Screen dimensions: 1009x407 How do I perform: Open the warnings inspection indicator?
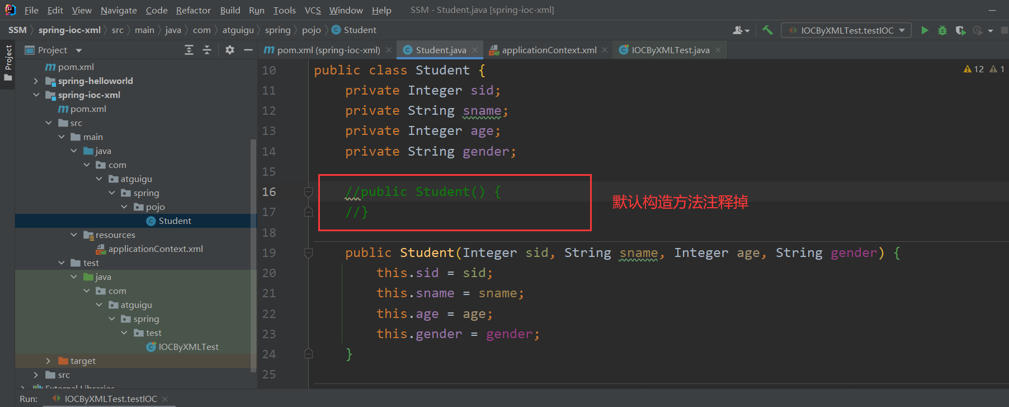coord(984,69)
